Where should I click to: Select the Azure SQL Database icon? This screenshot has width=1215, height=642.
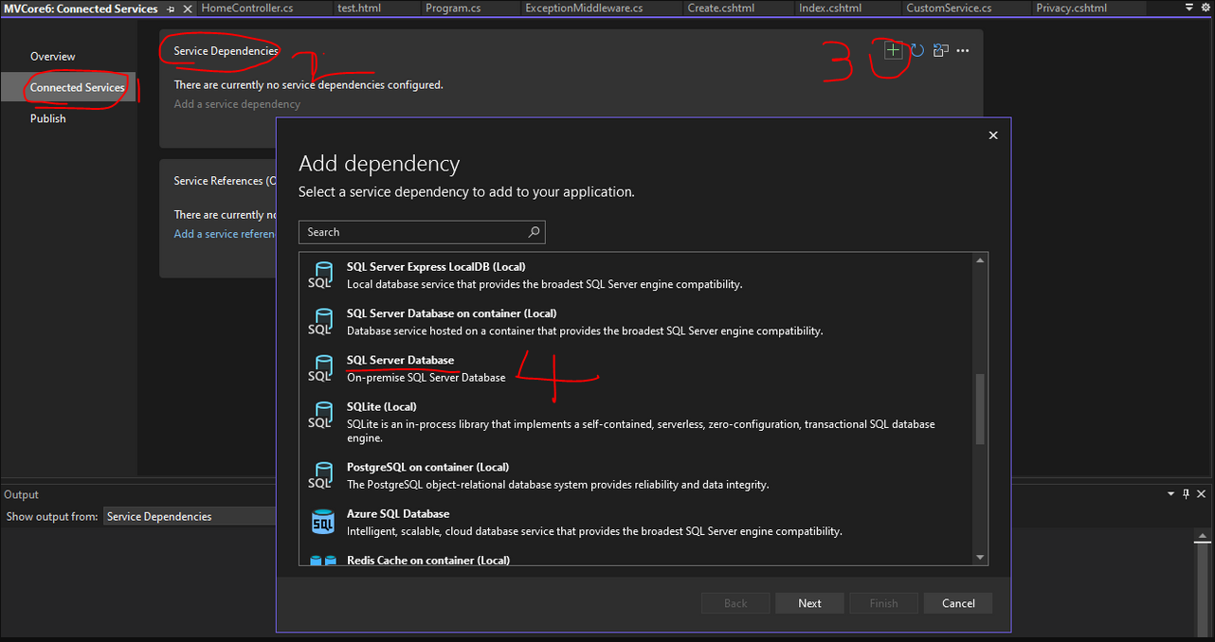pyautogui.click(x=323, y=522)
